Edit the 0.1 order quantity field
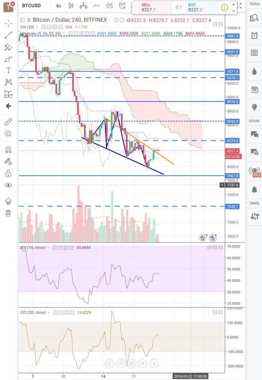The image size is (262, 380). [x=179, y=7]
